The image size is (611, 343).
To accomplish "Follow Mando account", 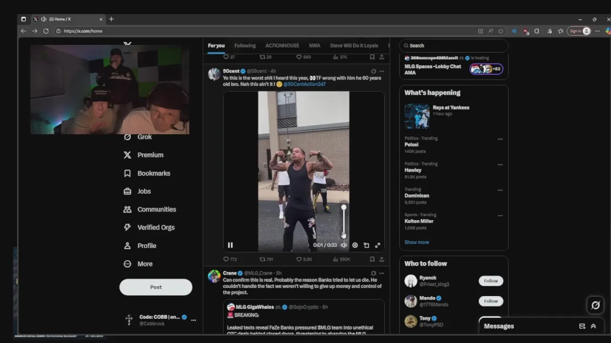I will pos(491,301).
